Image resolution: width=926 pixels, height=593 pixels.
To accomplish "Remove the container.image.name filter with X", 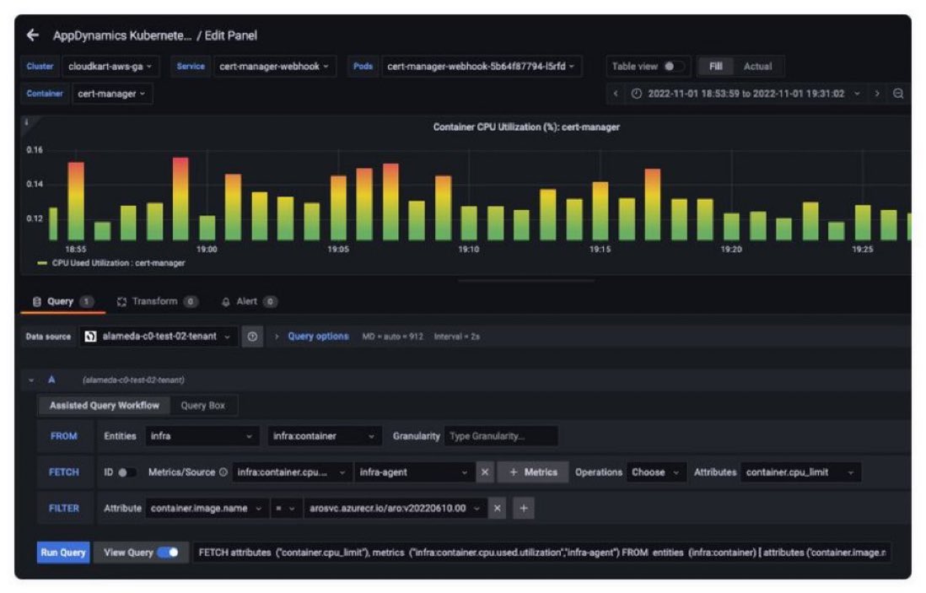I will (498, 508).
